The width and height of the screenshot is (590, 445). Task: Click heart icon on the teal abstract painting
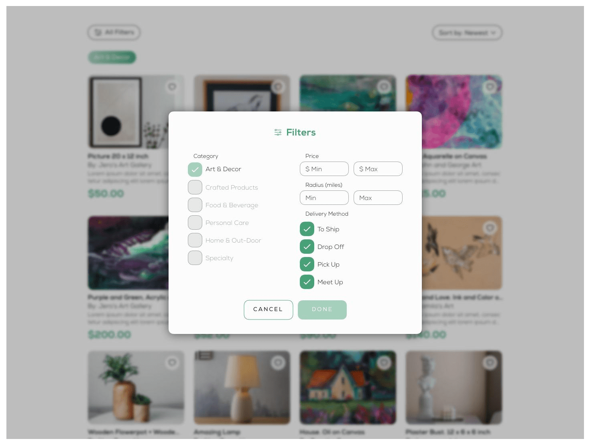[384, 87]
